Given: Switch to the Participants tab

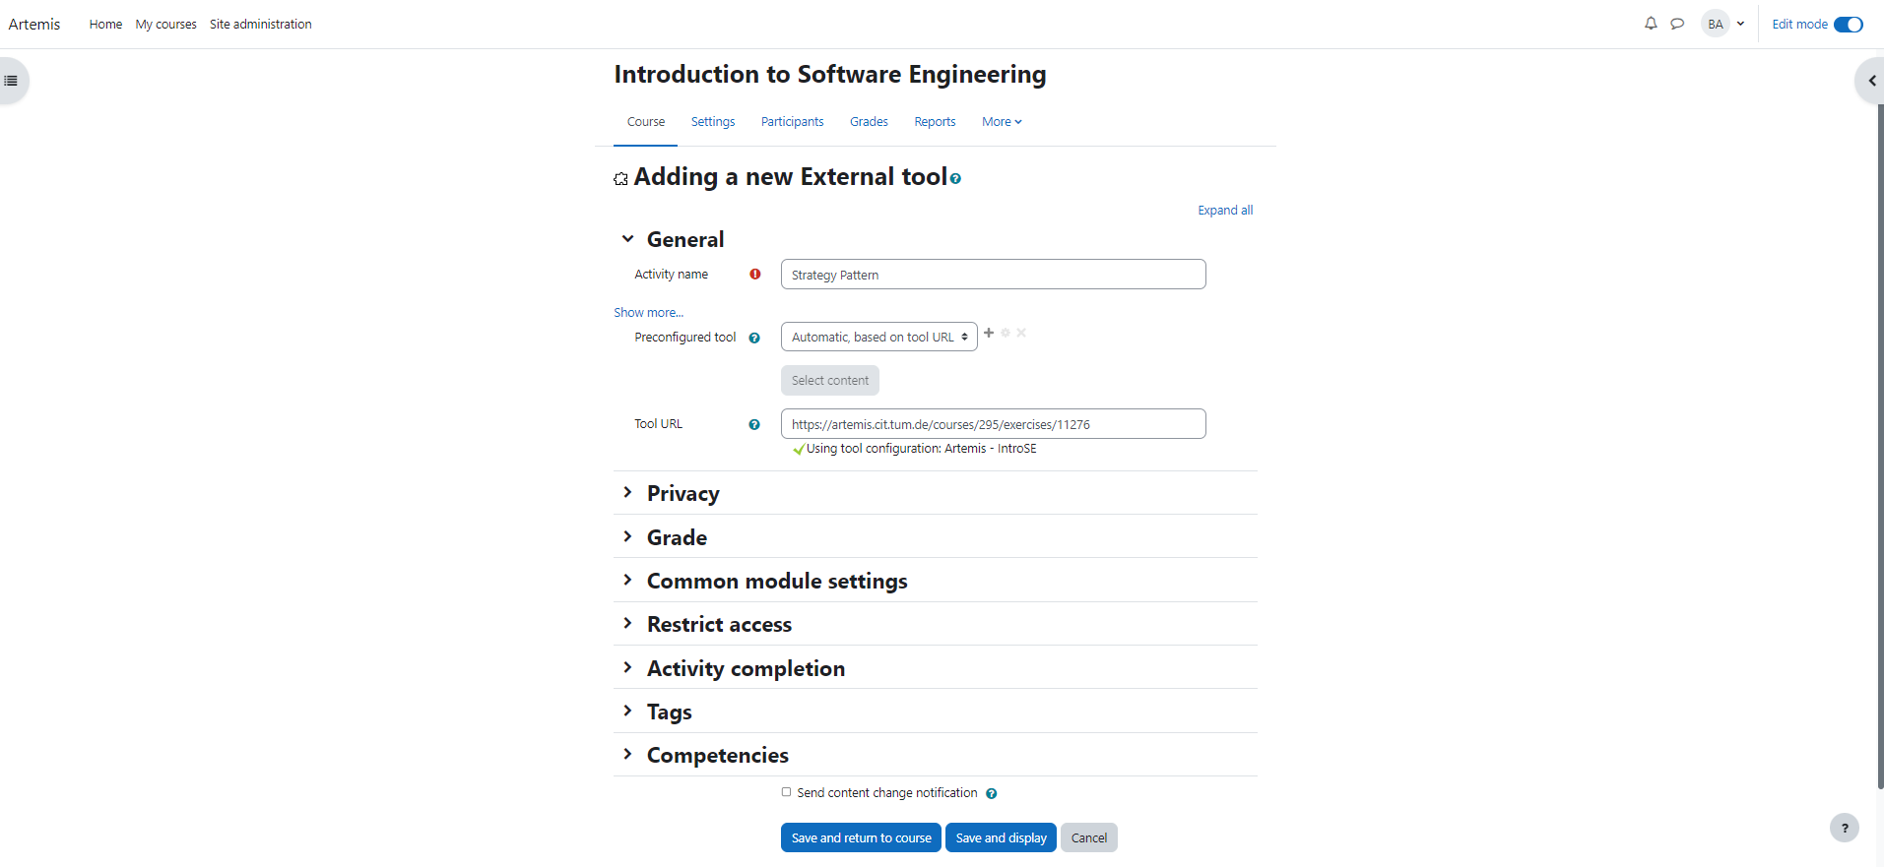Looking at the screenshot, I should tap(792, 122).
